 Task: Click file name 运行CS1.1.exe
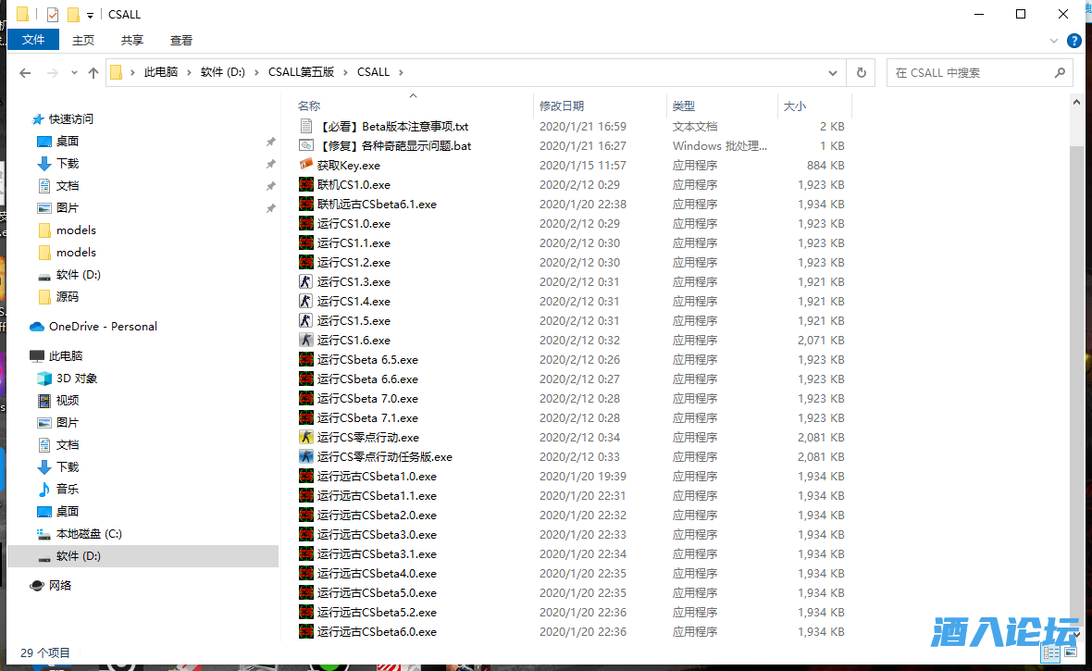[354, 243]
